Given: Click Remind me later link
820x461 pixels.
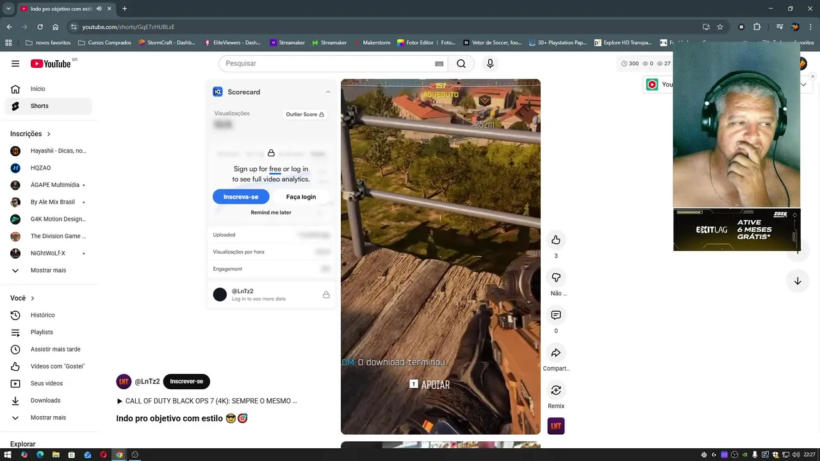Looking at the screenshot, I should tap(271, 213).
